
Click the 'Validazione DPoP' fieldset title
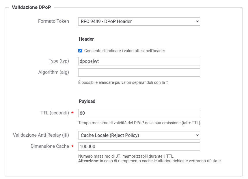click(x=31, y=7)
